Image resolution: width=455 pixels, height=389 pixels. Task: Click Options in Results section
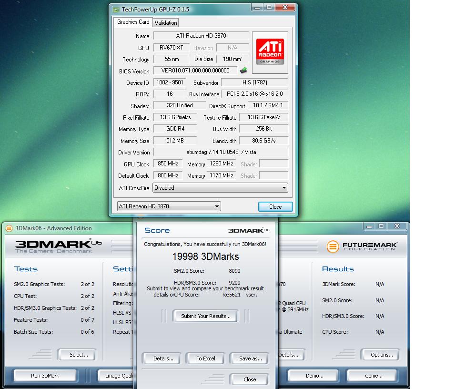tap(381, 355)
